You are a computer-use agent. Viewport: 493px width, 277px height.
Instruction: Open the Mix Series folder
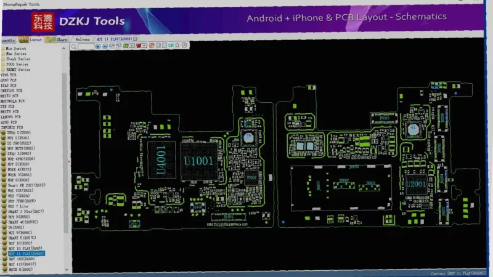coord(16,49)
